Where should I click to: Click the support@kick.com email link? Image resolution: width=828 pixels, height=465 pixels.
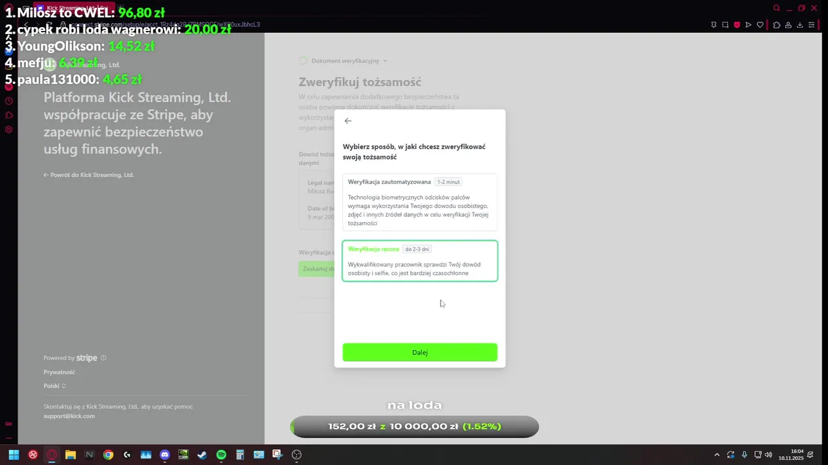pyautogui.click(x=69, y=416)
